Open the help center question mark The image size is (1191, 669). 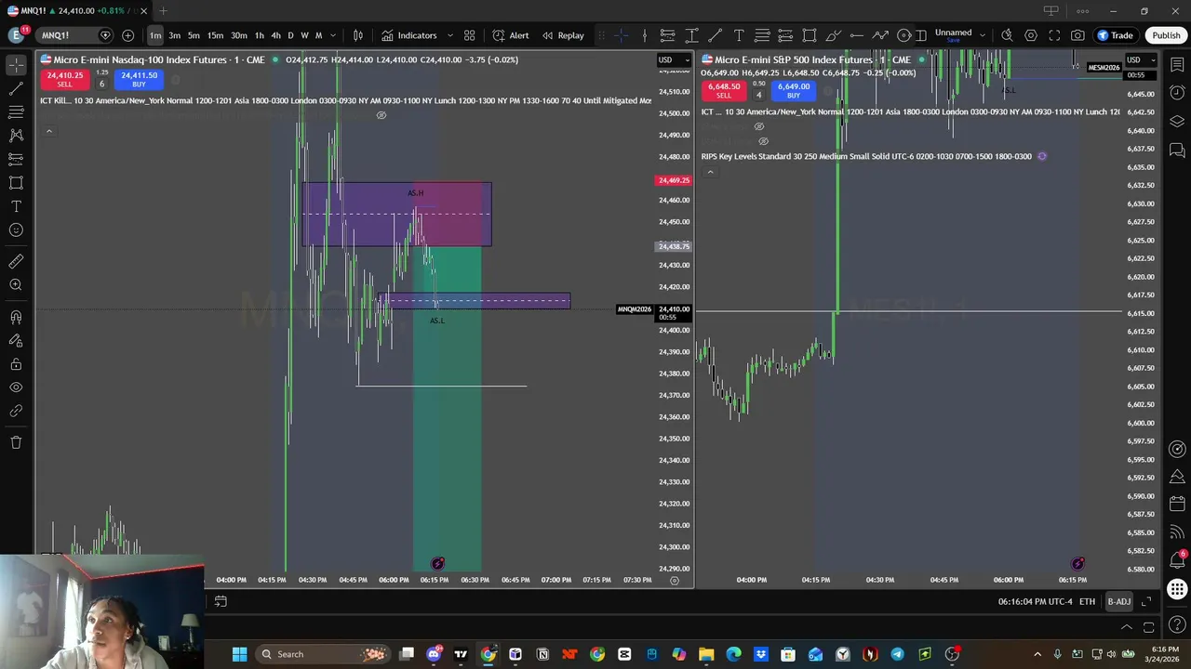1177,623
